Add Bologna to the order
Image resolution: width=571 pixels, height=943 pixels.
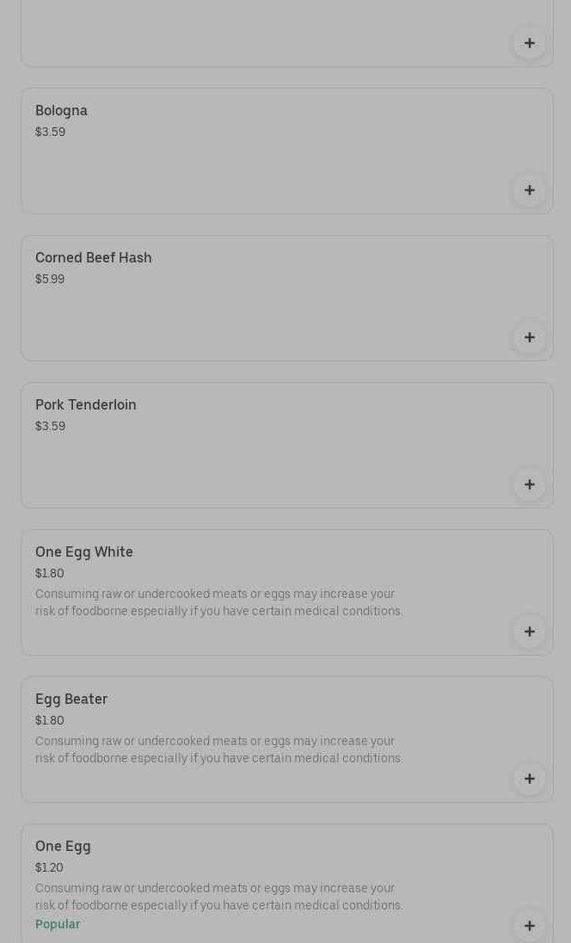pyautogui.click(x=529, y=190)
